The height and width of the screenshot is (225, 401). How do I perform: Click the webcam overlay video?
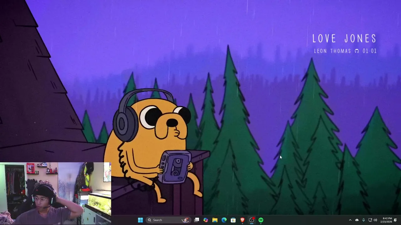point(55,193)
